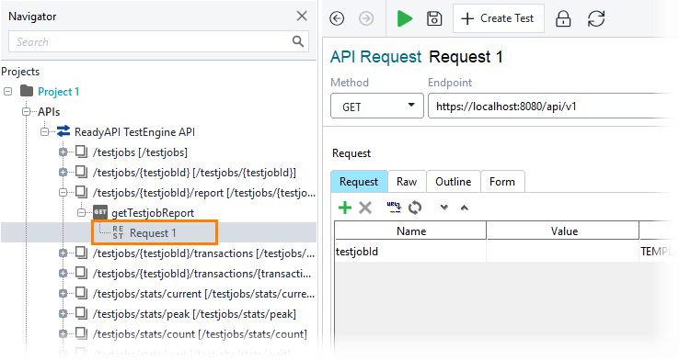679x360 pixels.
Task: Collapse the Project 1 tree node
Action: tap(7, 91)
